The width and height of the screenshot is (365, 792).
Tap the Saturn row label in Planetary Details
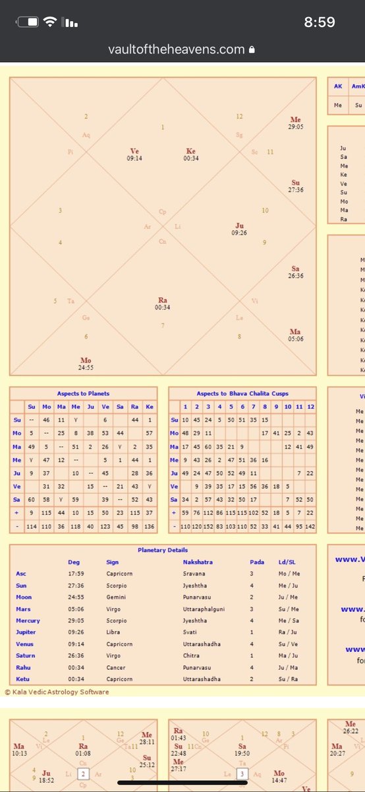pyautogui.click(x=25, y=655)
